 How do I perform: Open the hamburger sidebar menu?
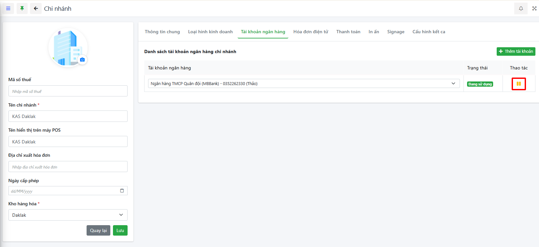[x=8, y=8]
